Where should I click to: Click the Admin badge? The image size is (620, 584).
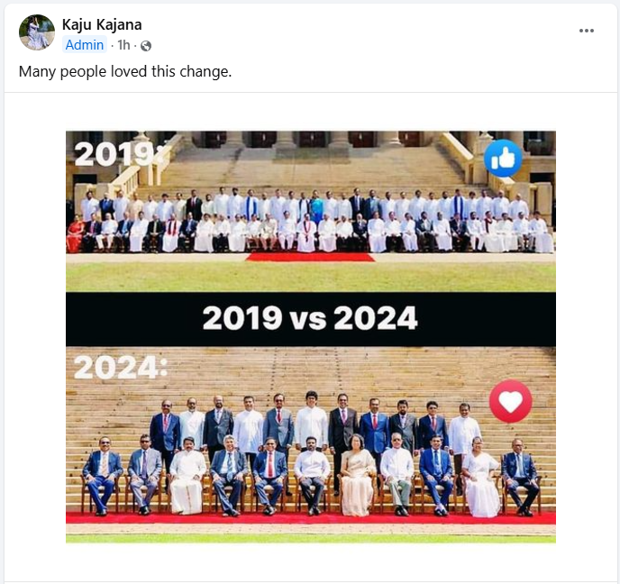84,45
